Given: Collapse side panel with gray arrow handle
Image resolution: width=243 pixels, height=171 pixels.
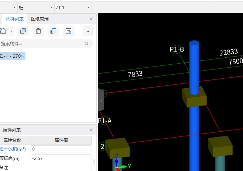Looking at the screenshot, I should click(101, 100).
